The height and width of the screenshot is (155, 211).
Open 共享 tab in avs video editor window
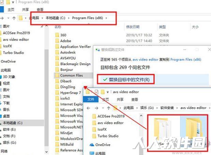click(120, 99)
